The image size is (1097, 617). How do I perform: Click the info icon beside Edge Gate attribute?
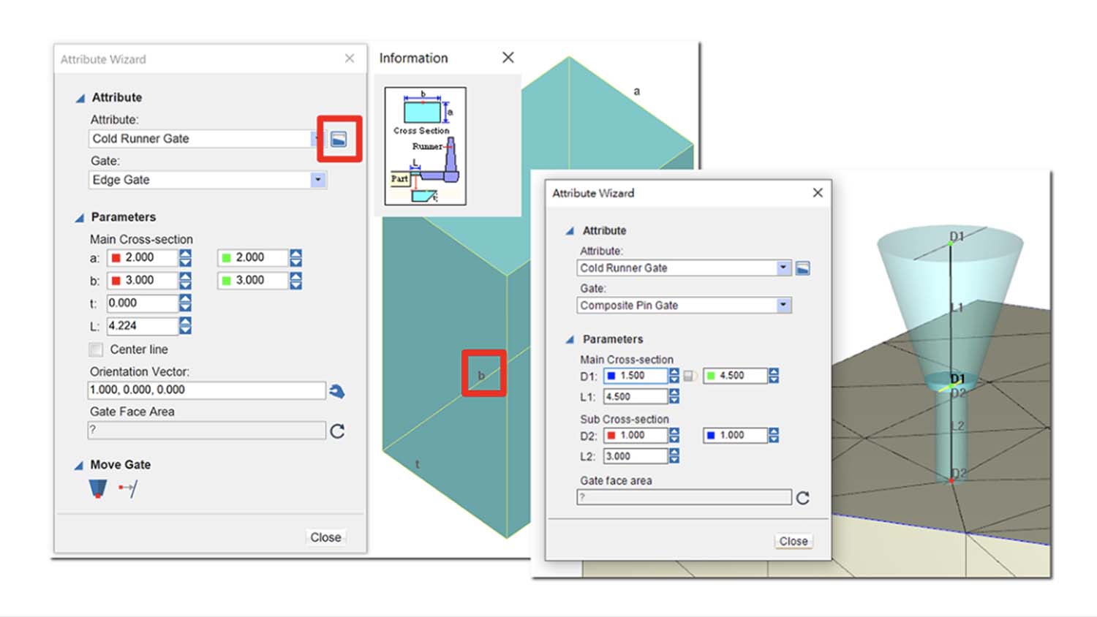[x=339, y=139]
